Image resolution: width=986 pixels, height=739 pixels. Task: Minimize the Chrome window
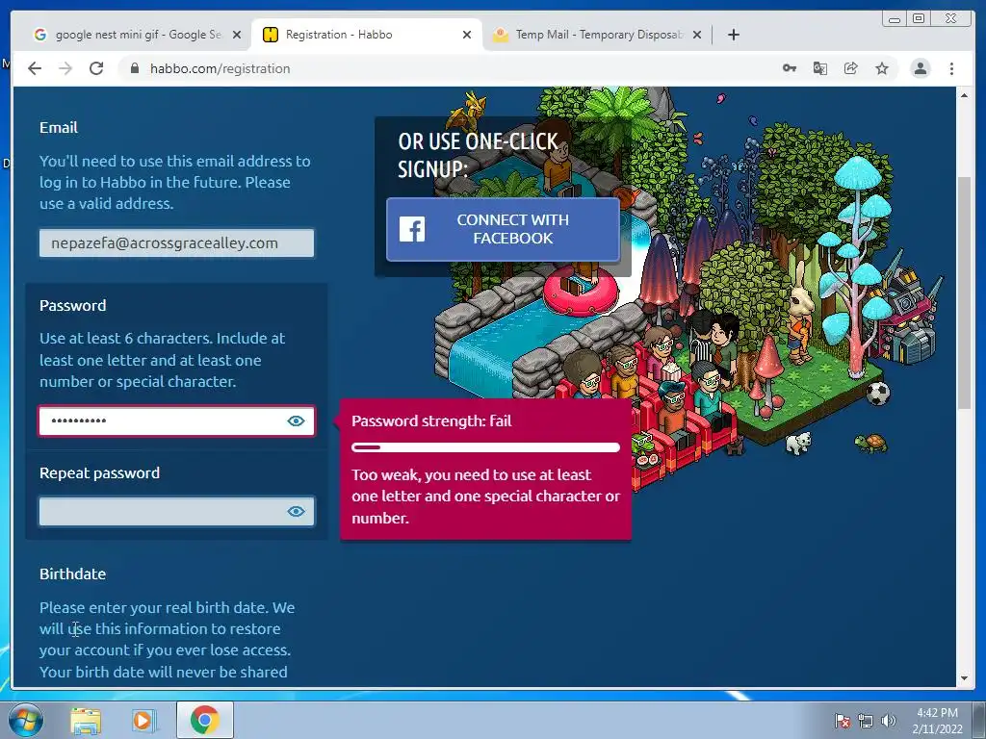[895, 19]
